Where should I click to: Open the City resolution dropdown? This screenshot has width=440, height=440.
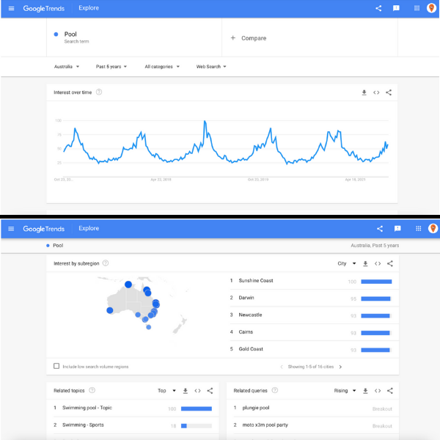coord(347,263)
